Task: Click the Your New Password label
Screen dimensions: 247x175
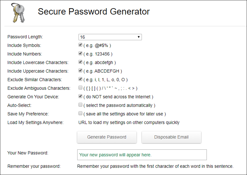Action: pos(28,153)
